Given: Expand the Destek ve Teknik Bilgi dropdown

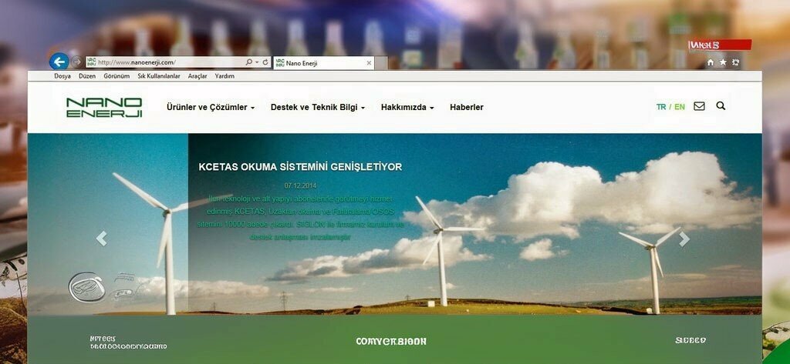Looking at the screenshot, I should tap(318, 107).
